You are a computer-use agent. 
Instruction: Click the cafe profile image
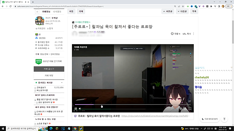coord(39,21)
